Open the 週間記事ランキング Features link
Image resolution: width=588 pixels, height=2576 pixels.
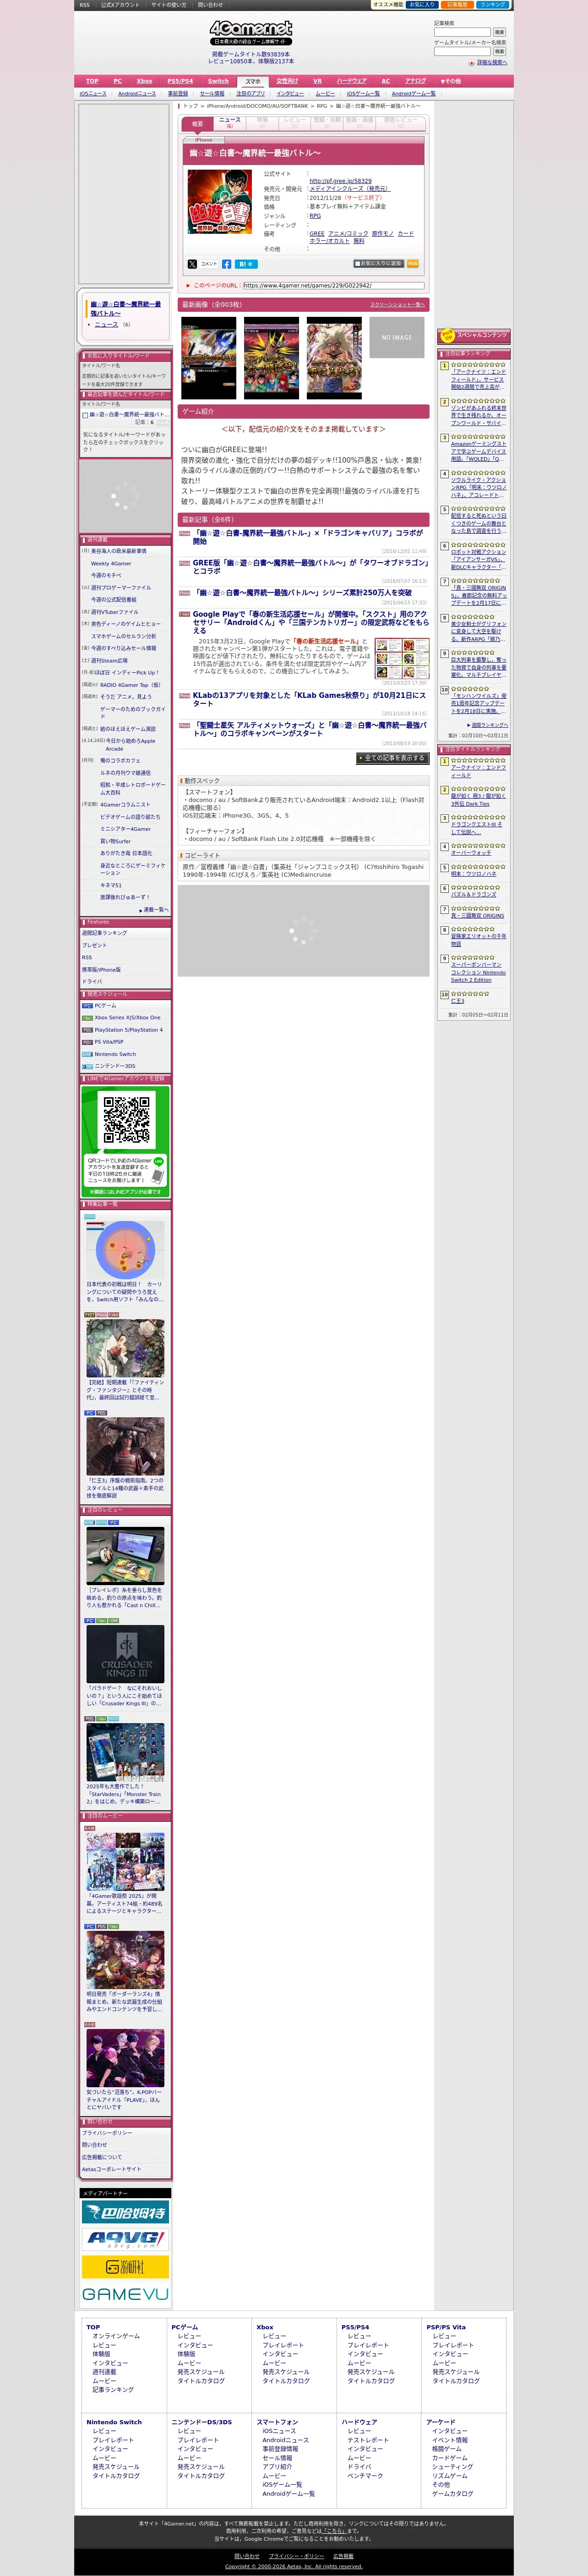pos(105,933)
